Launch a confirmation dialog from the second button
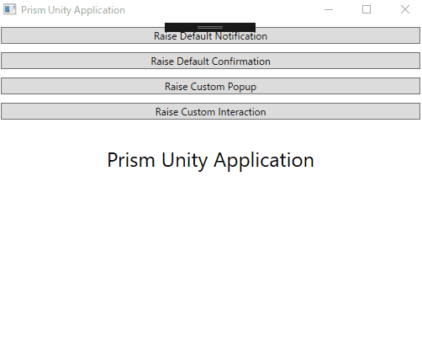This screenshot has width=422, height=358. coord(210,61)
